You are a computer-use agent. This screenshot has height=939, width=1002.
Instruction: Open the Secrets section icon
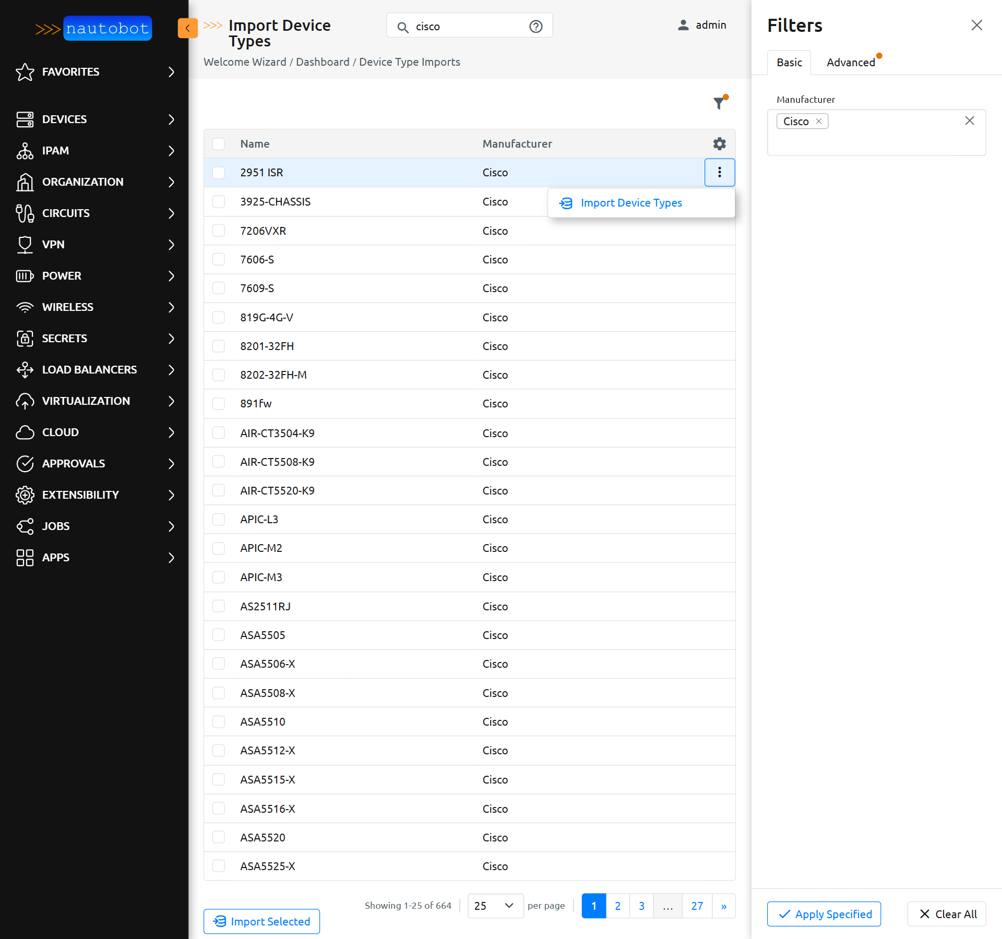click(25, 338)
